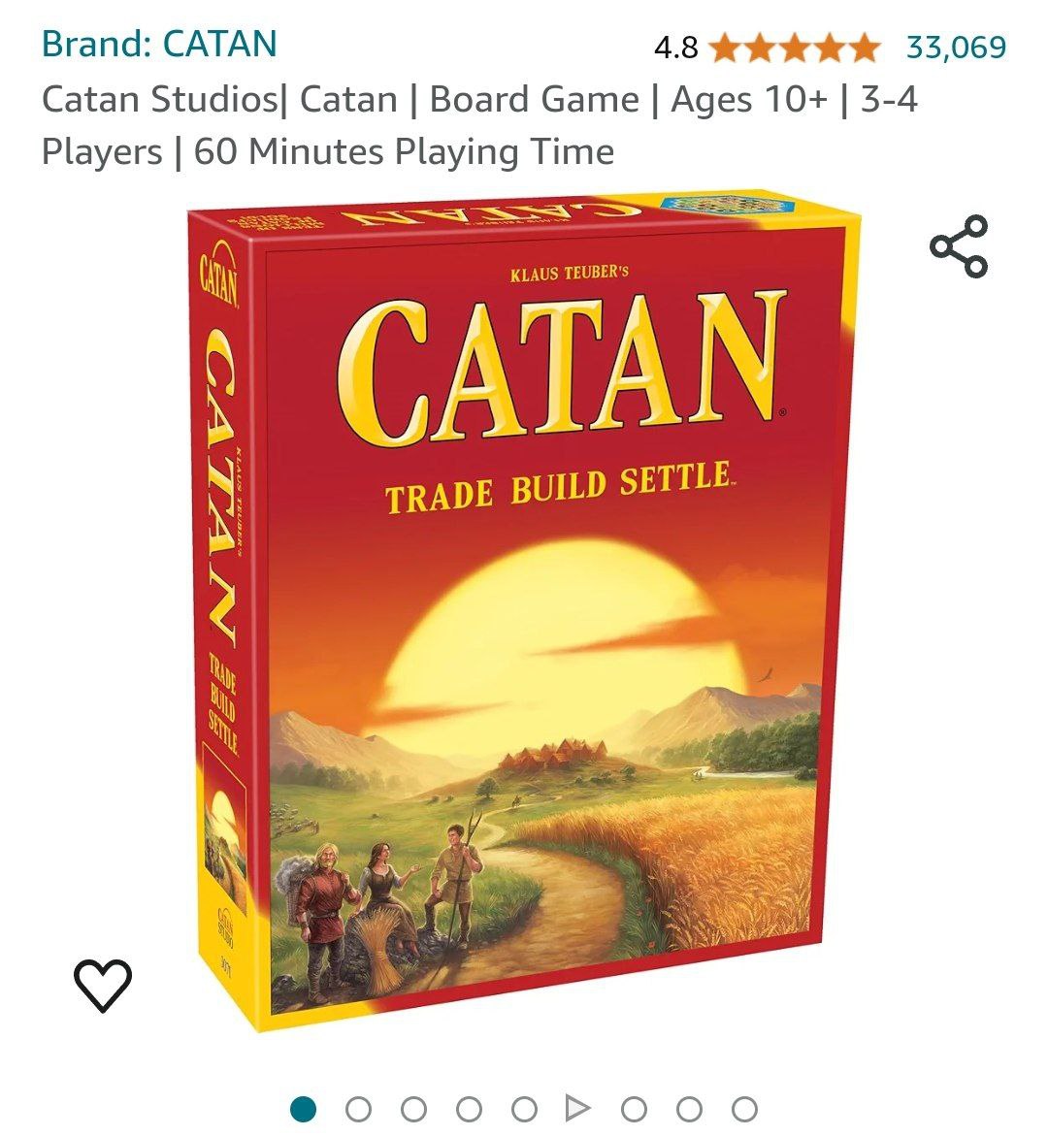Viewport: 1048px width, 1136px height.
Task: Click the third orange rating star
Action: [794, 48]
